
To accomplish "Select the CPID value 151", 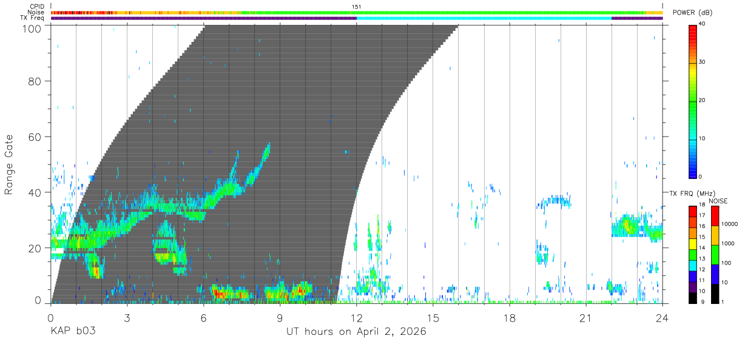I will point(357,7).
